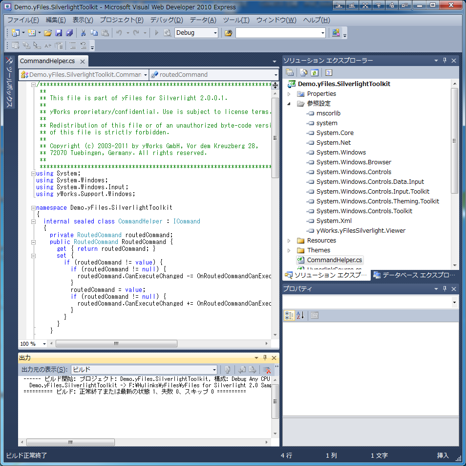The width and height of the screenshot is (466, 466).
Task: Open the class navigation dropdown Demo.yFiles.SilverlightToolkit.Comman
Action: coord(146,75)
